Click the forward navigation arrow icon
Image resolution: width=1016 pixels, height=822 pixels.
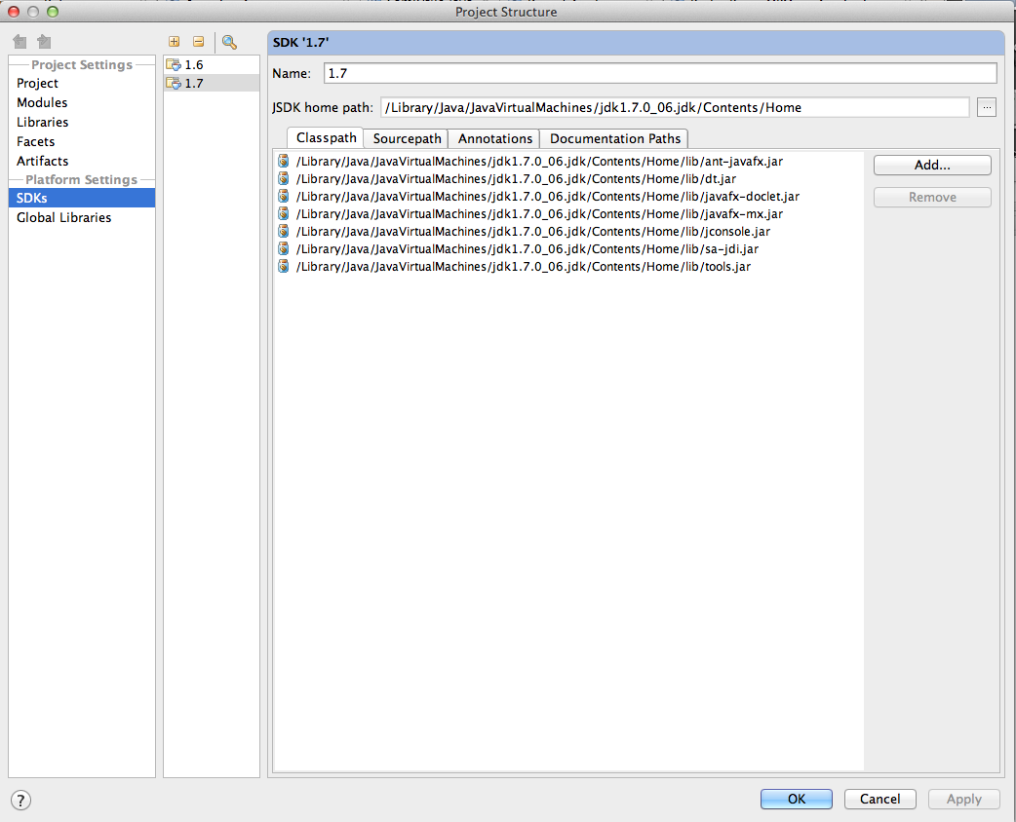point(43,42)
